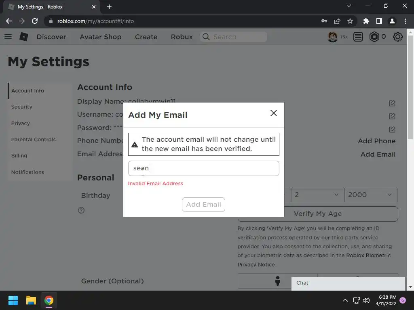Go back in the browser
This screenshot has height=310, width=414.
point(9,21)
